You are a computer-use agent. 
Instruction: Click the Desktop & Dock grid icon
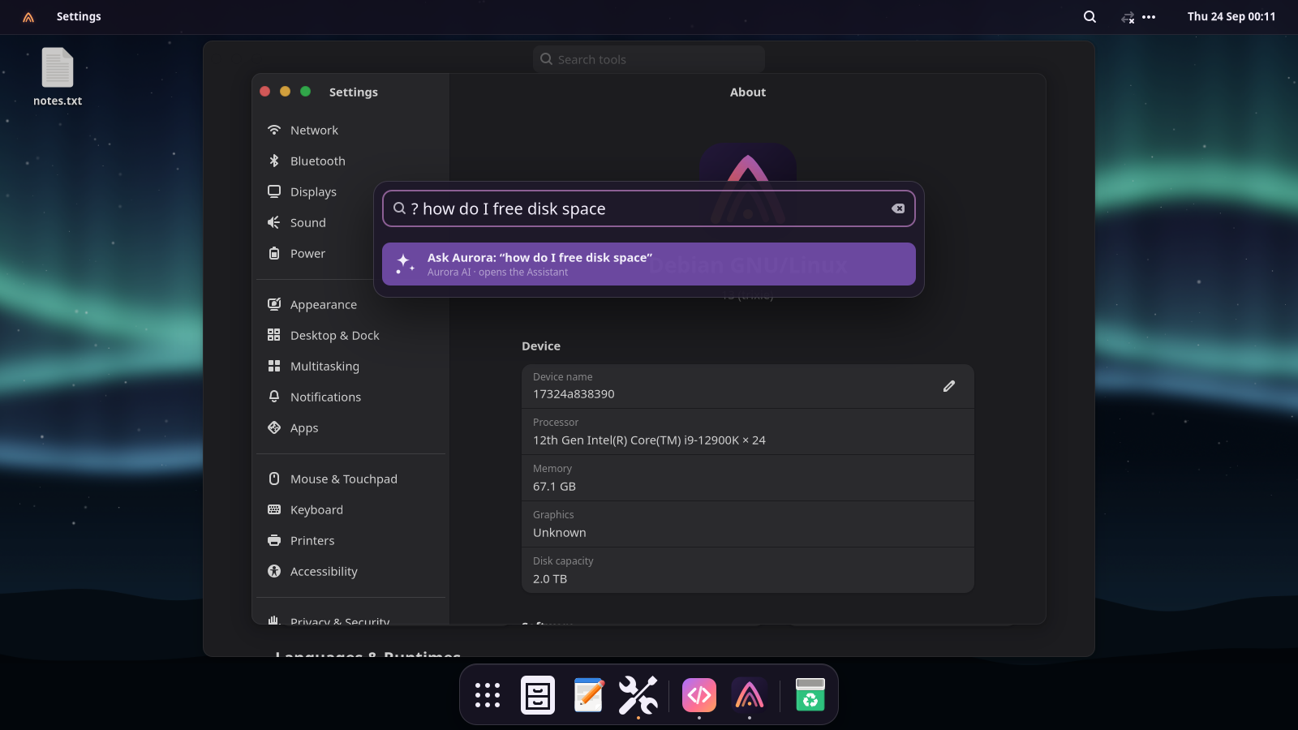point(274,335)
